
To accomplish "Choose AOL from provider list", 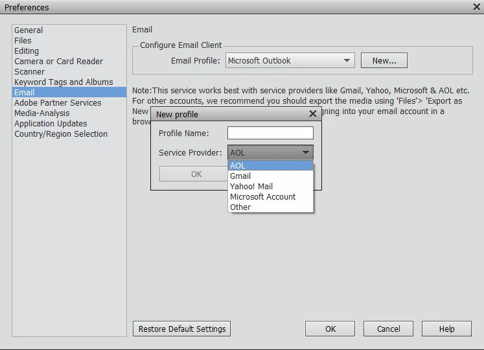I will pos(270,165).
